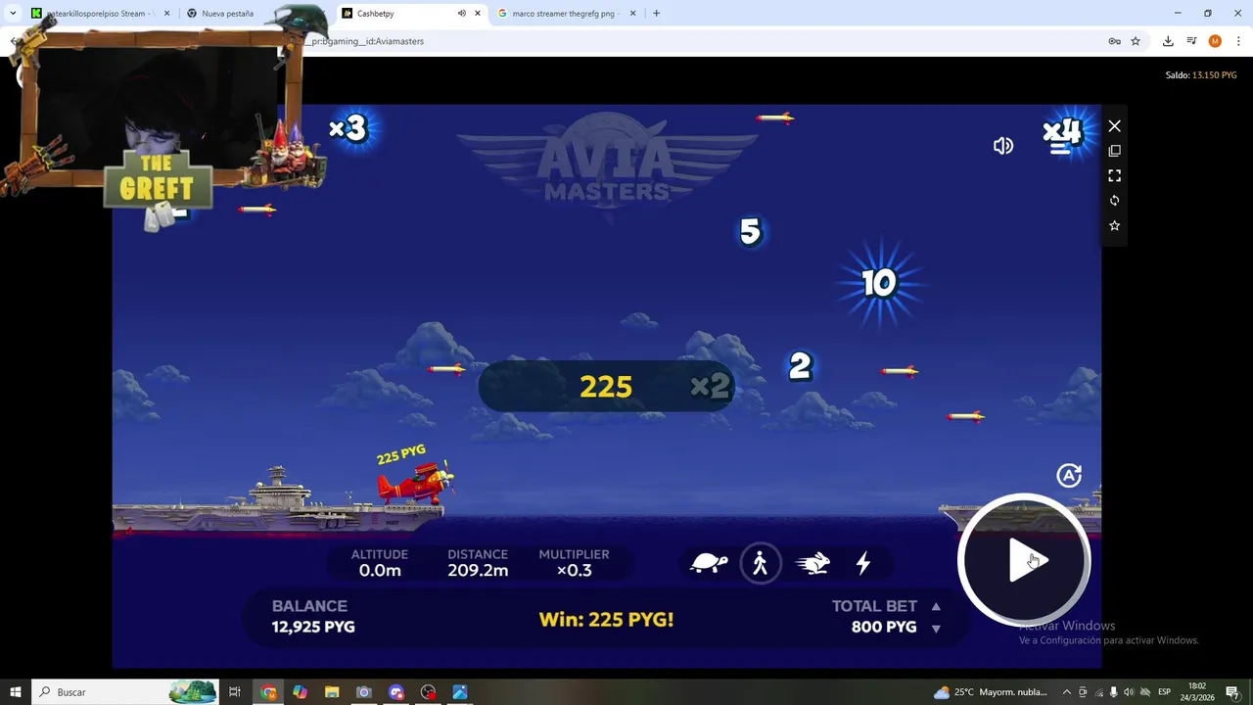1253x705 pixels.
Task: Open the microphone tray icon
Action: [1113, 692]
